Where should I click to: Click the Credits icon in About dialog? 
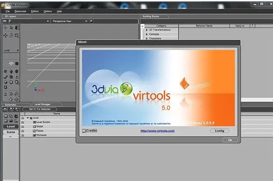point(84,131)
